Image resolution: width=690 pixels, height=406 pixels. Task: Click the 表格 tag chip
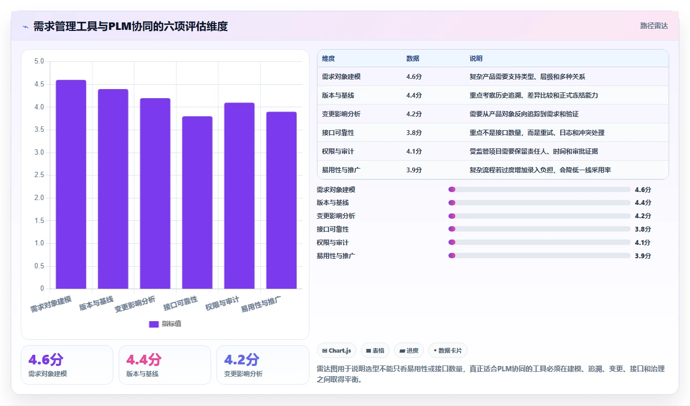point(375,351)
